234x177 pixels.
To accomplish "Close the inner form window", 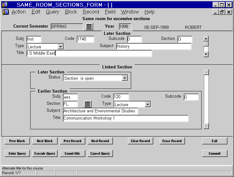I will (229, 12).
